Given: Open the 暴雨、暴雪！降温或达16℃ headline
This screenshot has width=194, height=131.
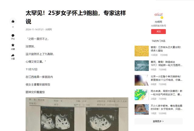Looking at the screenshot, I should point(166,64).
